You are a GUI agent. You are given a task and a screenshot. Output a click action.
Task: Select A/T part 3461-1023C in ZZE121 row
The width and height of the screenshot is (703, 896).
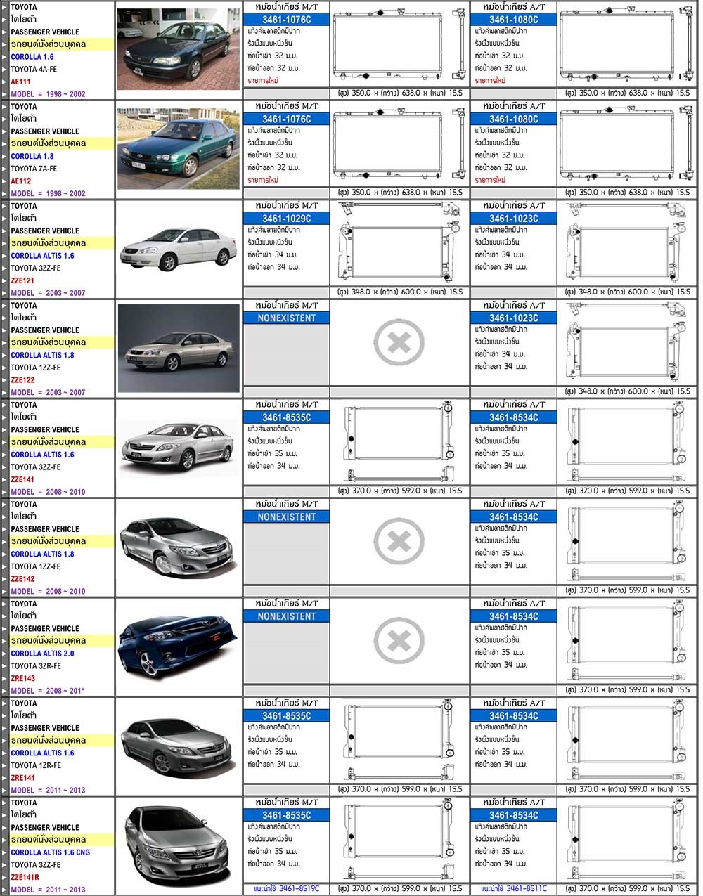coord(514,219)
